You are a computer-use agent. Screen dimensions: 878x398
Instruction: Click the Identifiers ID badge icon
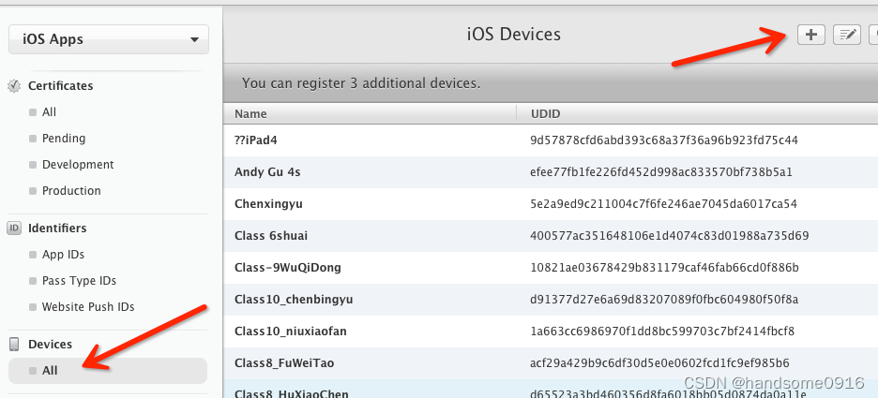click(x=14, y=228)
